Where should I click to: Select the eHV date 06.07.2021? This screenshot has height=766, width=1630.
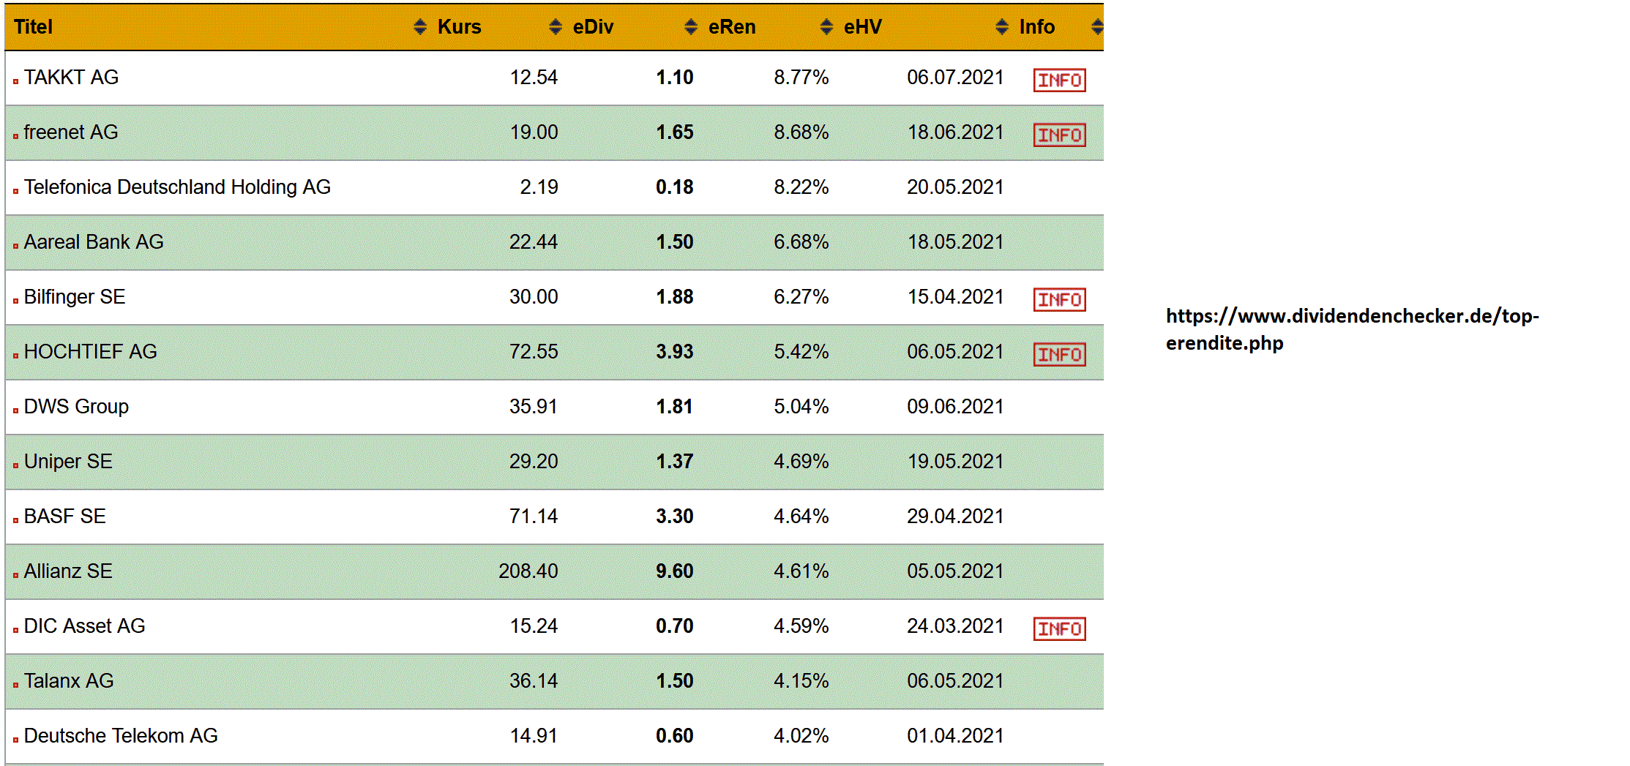point(955,78)
